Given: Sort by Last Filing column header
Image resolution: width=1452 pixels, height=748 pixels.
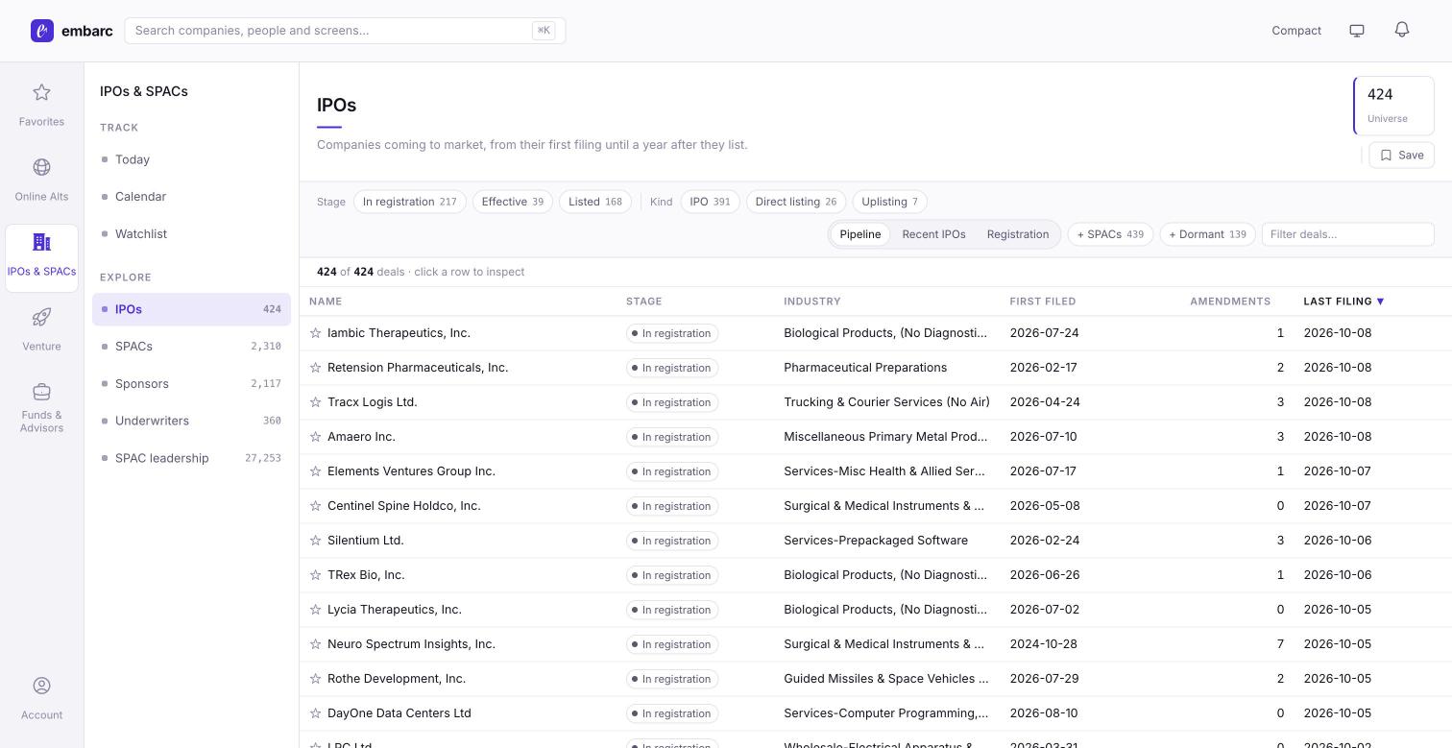Looking at the screenshot, I should click(x=1343, y=302).
